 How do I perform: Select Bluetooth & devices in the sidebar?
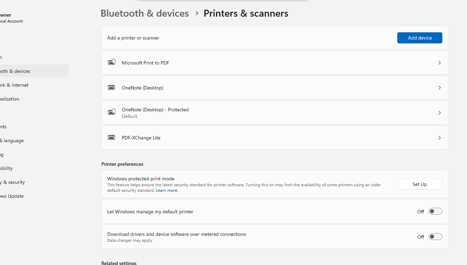click(x=16, y=71)
